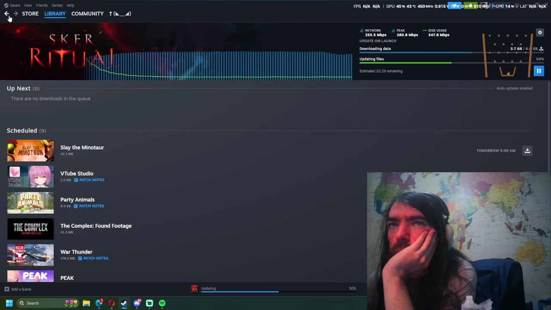551x310 pixels.
Task: Click the 280.8 Mbps peak value
Action: point(407,35)
